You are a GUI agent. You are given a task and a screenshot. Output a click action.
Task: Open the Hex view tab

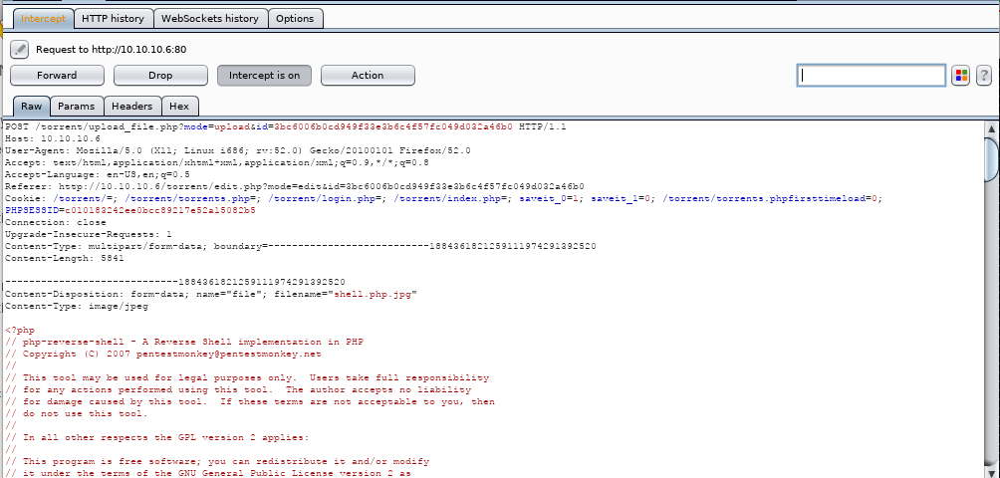click(x=179, y=107)
